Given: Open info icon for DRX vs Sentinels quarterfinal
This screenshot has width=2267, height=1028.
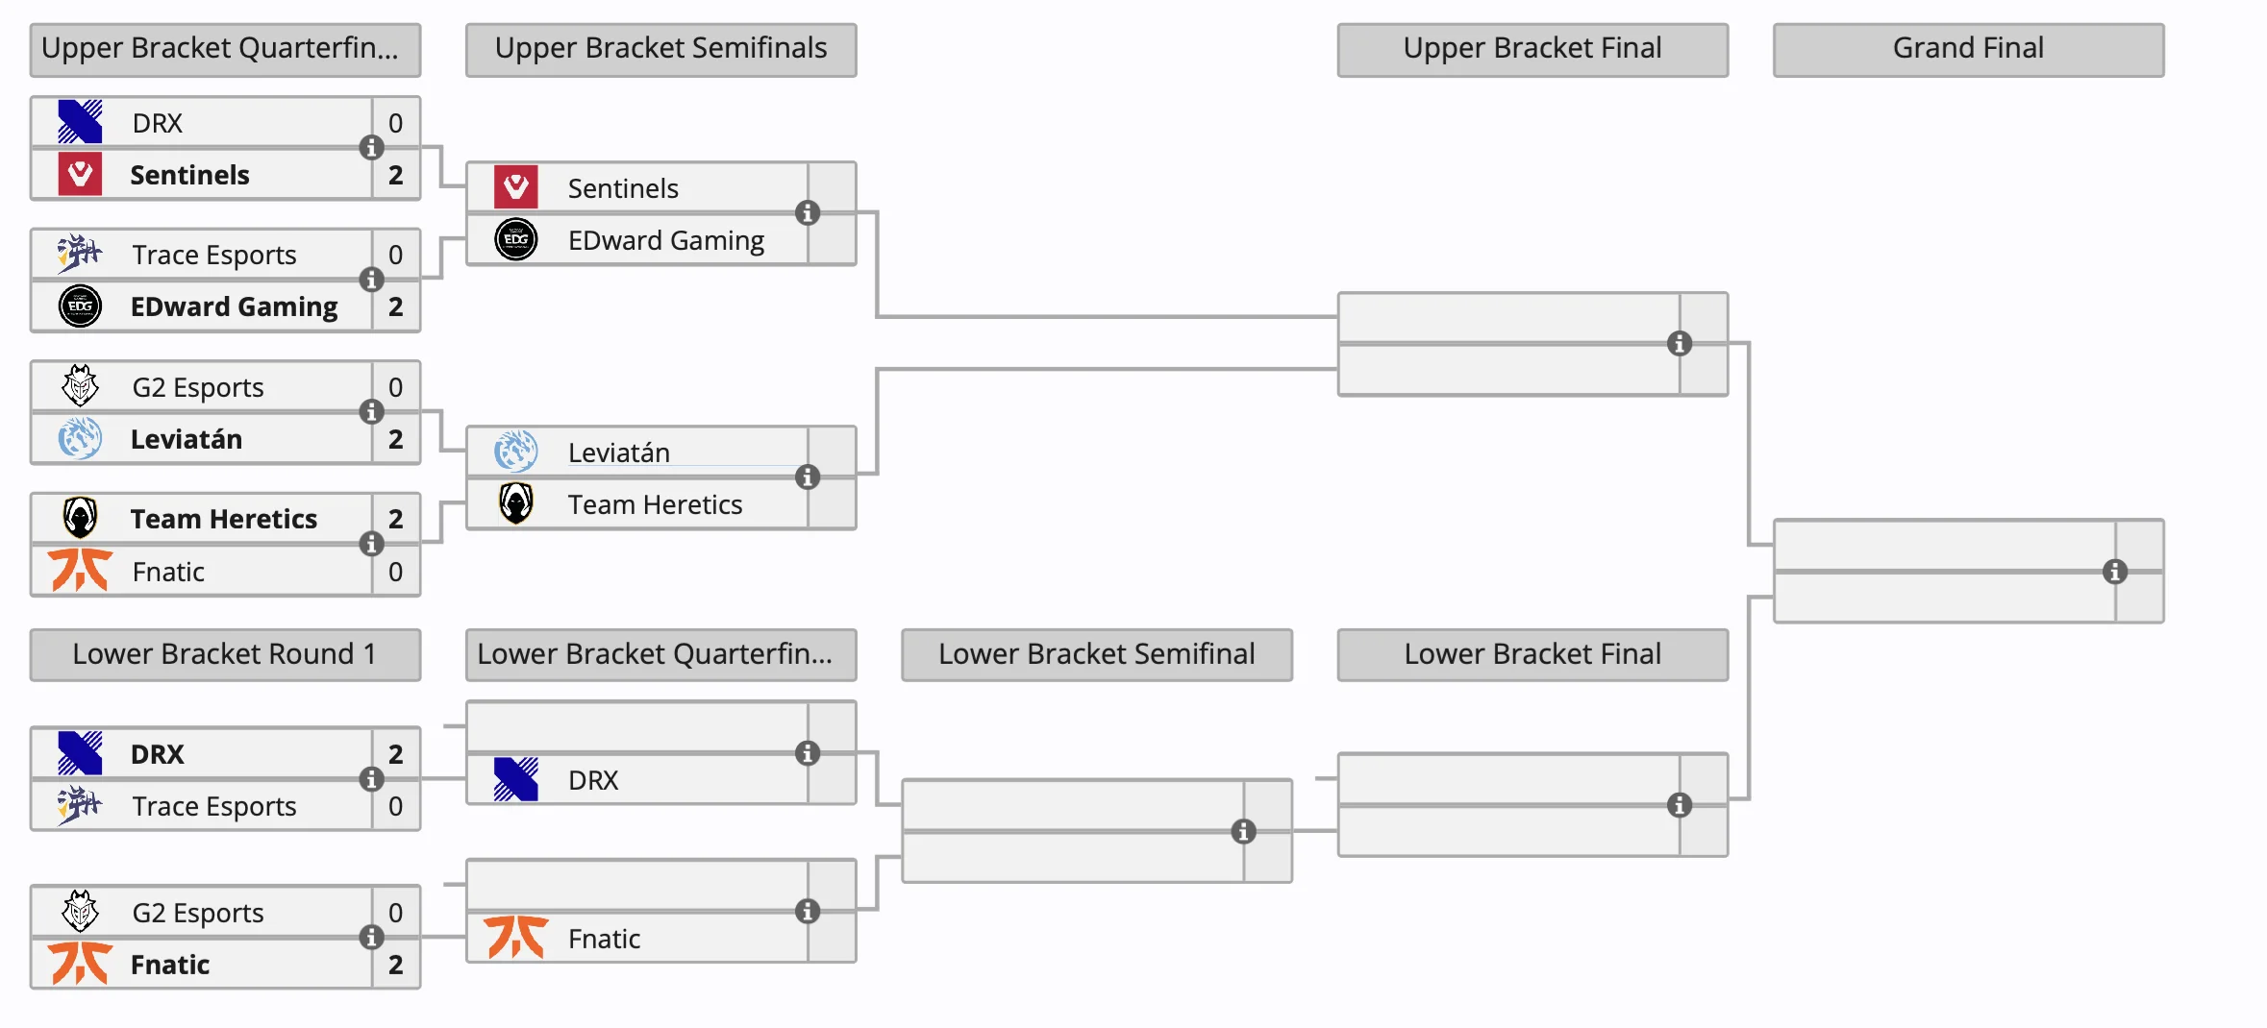Looking at the screenshot, I should [371, 148].
